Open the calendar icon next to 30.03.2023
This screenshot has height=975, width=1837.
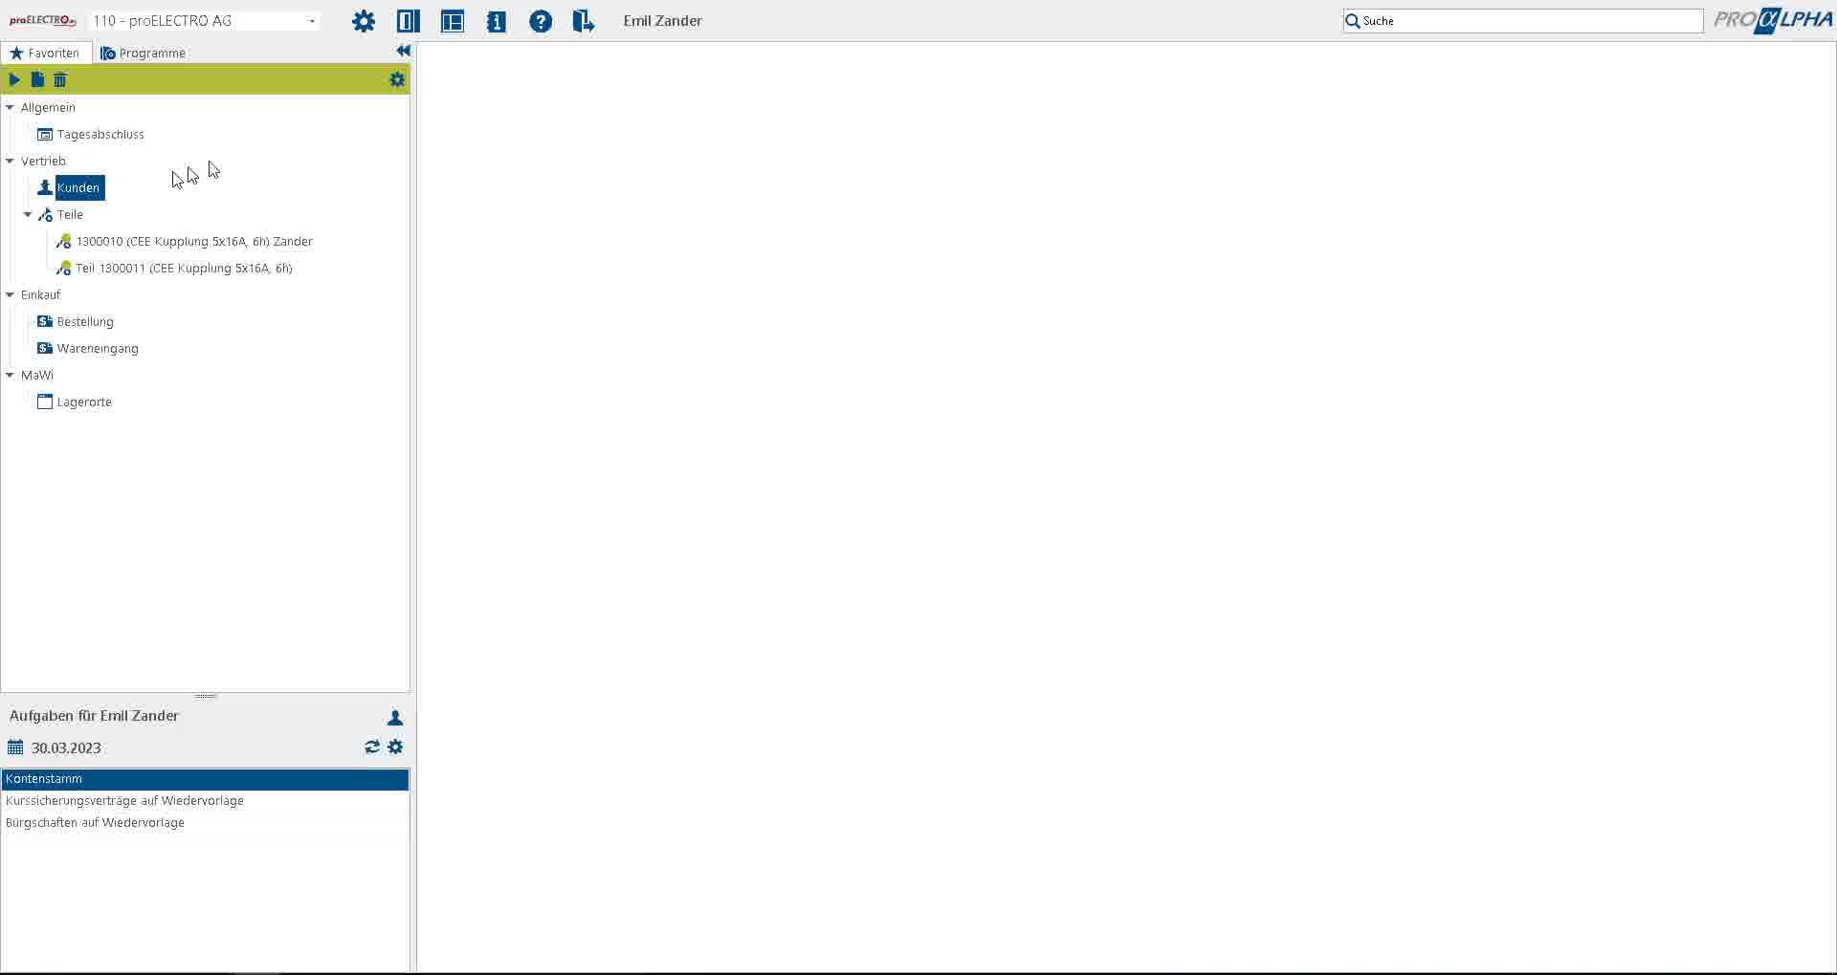tap(15, 747)
